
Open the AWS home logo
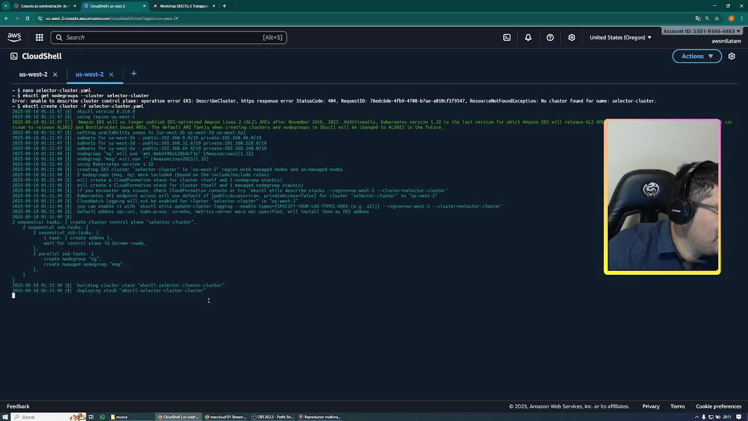(15, 37)
